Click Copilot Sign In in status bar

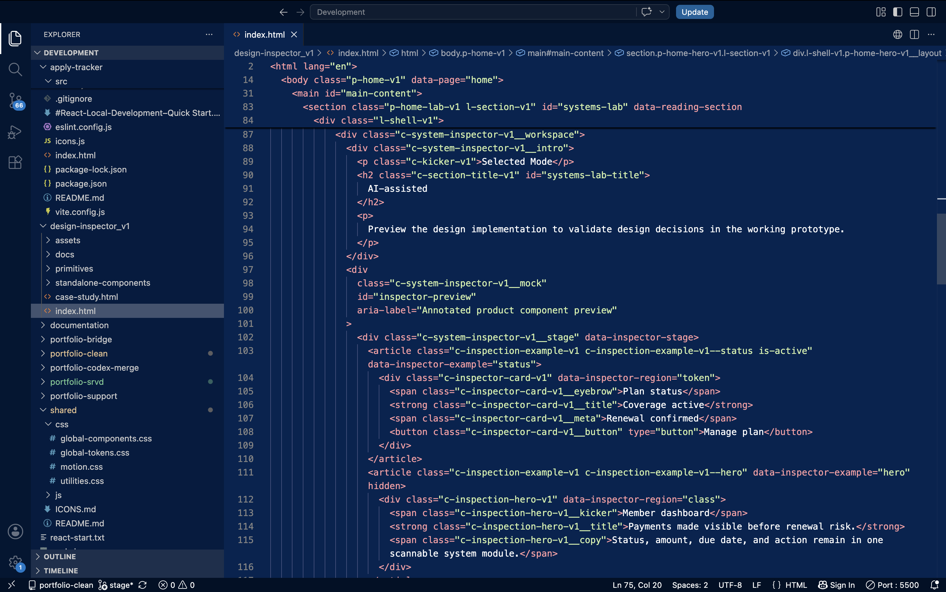[x=836, y=585]
